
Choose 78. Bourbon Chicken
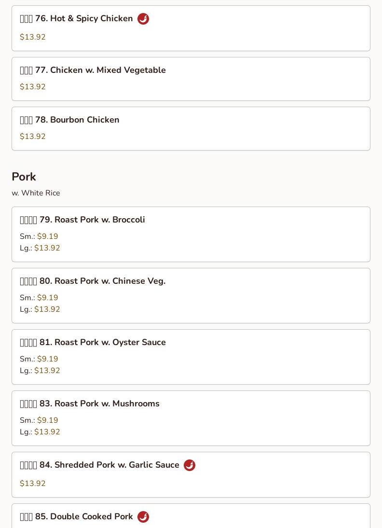tap(77, 120)
